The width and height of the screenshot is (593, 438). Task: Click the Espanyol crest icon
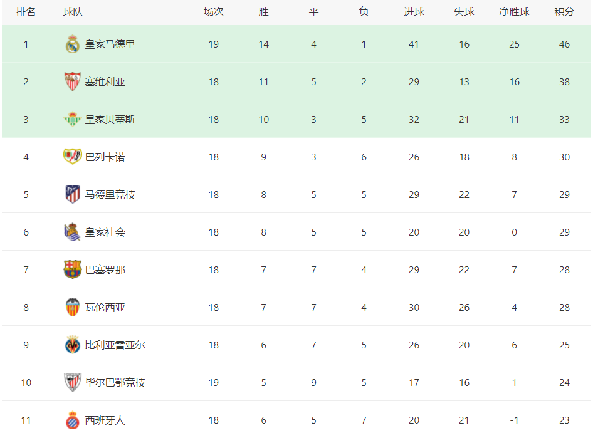point(72,420)
